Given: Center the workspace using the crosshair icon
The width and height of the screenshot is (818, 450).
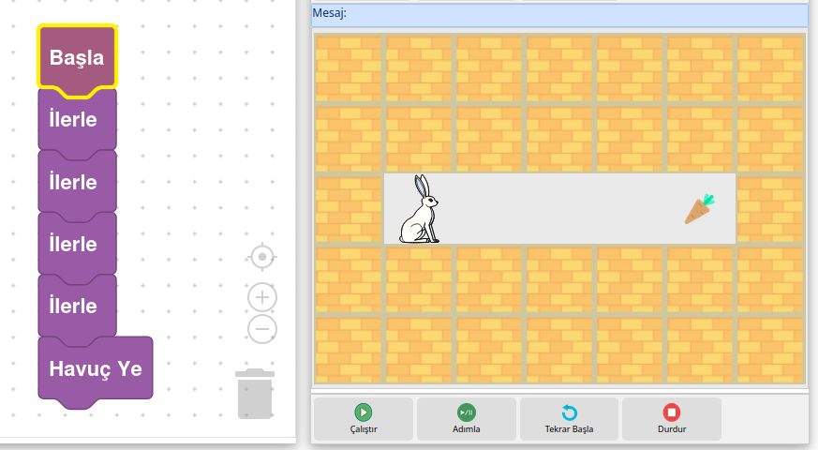Looking at the screenshot, I should coord(262,256).
